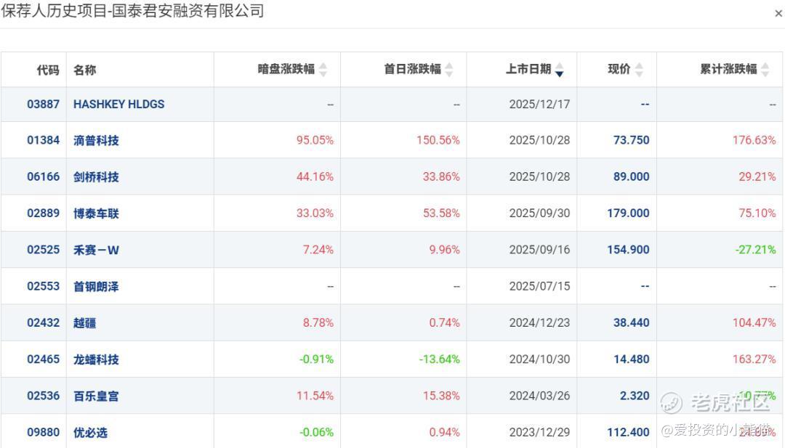
Task: Click current price 38.440
Action: (632, 322)
